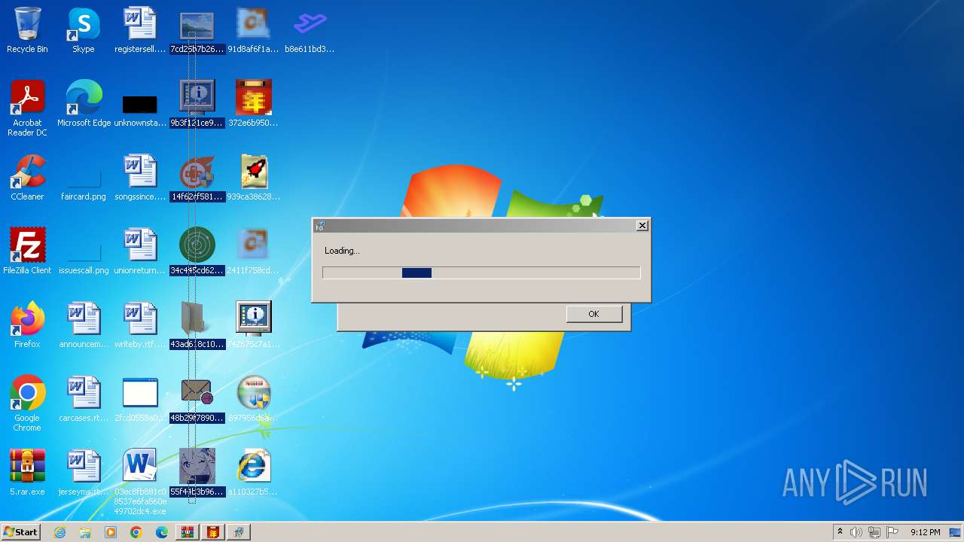Screen dimensions: 964x542
Task: Select the 372e6b950 red icon
Action: pyautogui.click(x=253, y=104)
